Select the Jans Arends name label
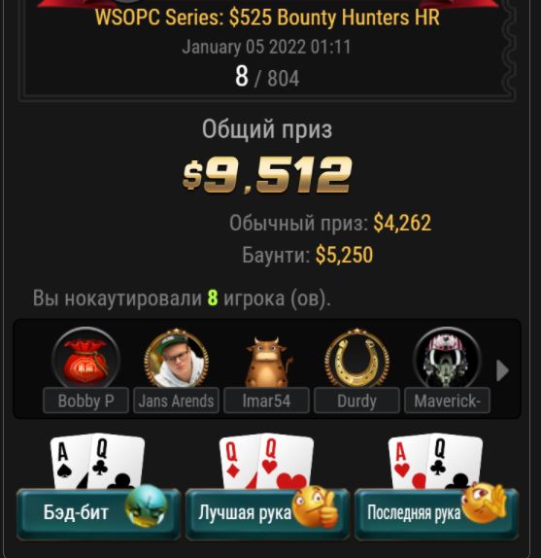Screen dimensions: 541x558 (x=177, y=401)
